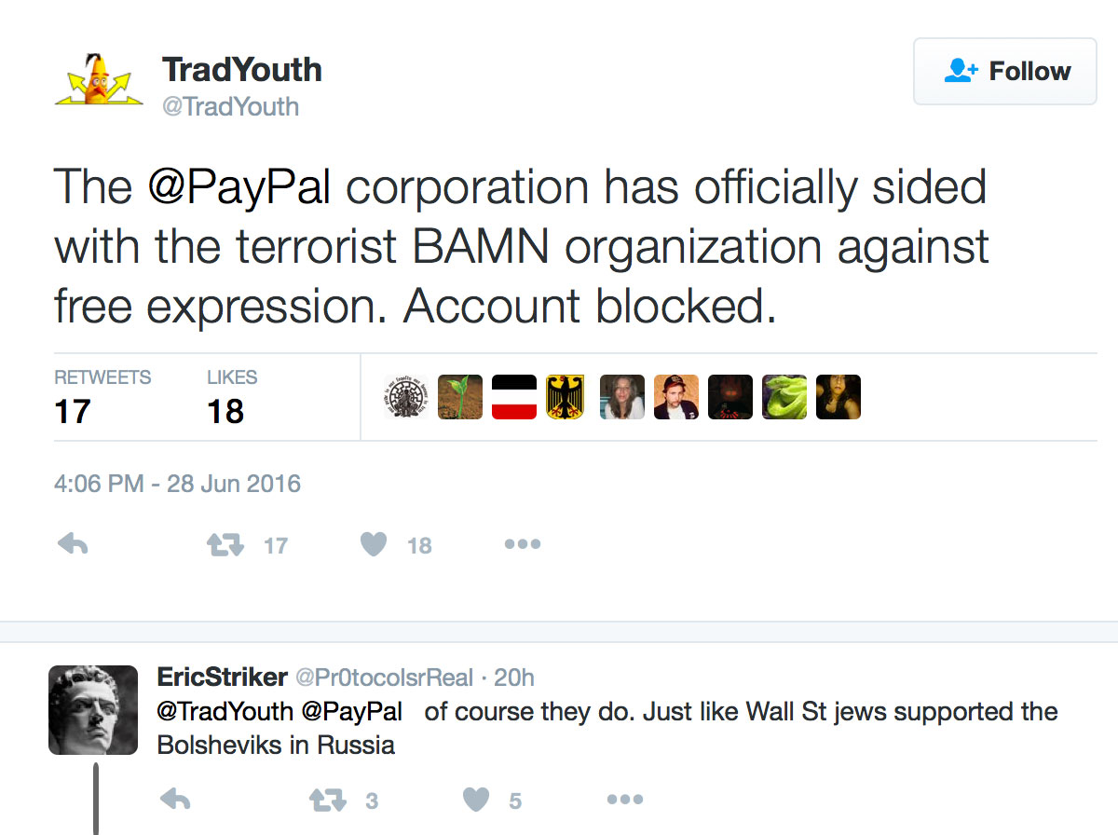Image resolution: width=1118 pixels, height=835 pixels.
Task: View EricStriker's statue profile picture
Action: (x=93, y=709)
